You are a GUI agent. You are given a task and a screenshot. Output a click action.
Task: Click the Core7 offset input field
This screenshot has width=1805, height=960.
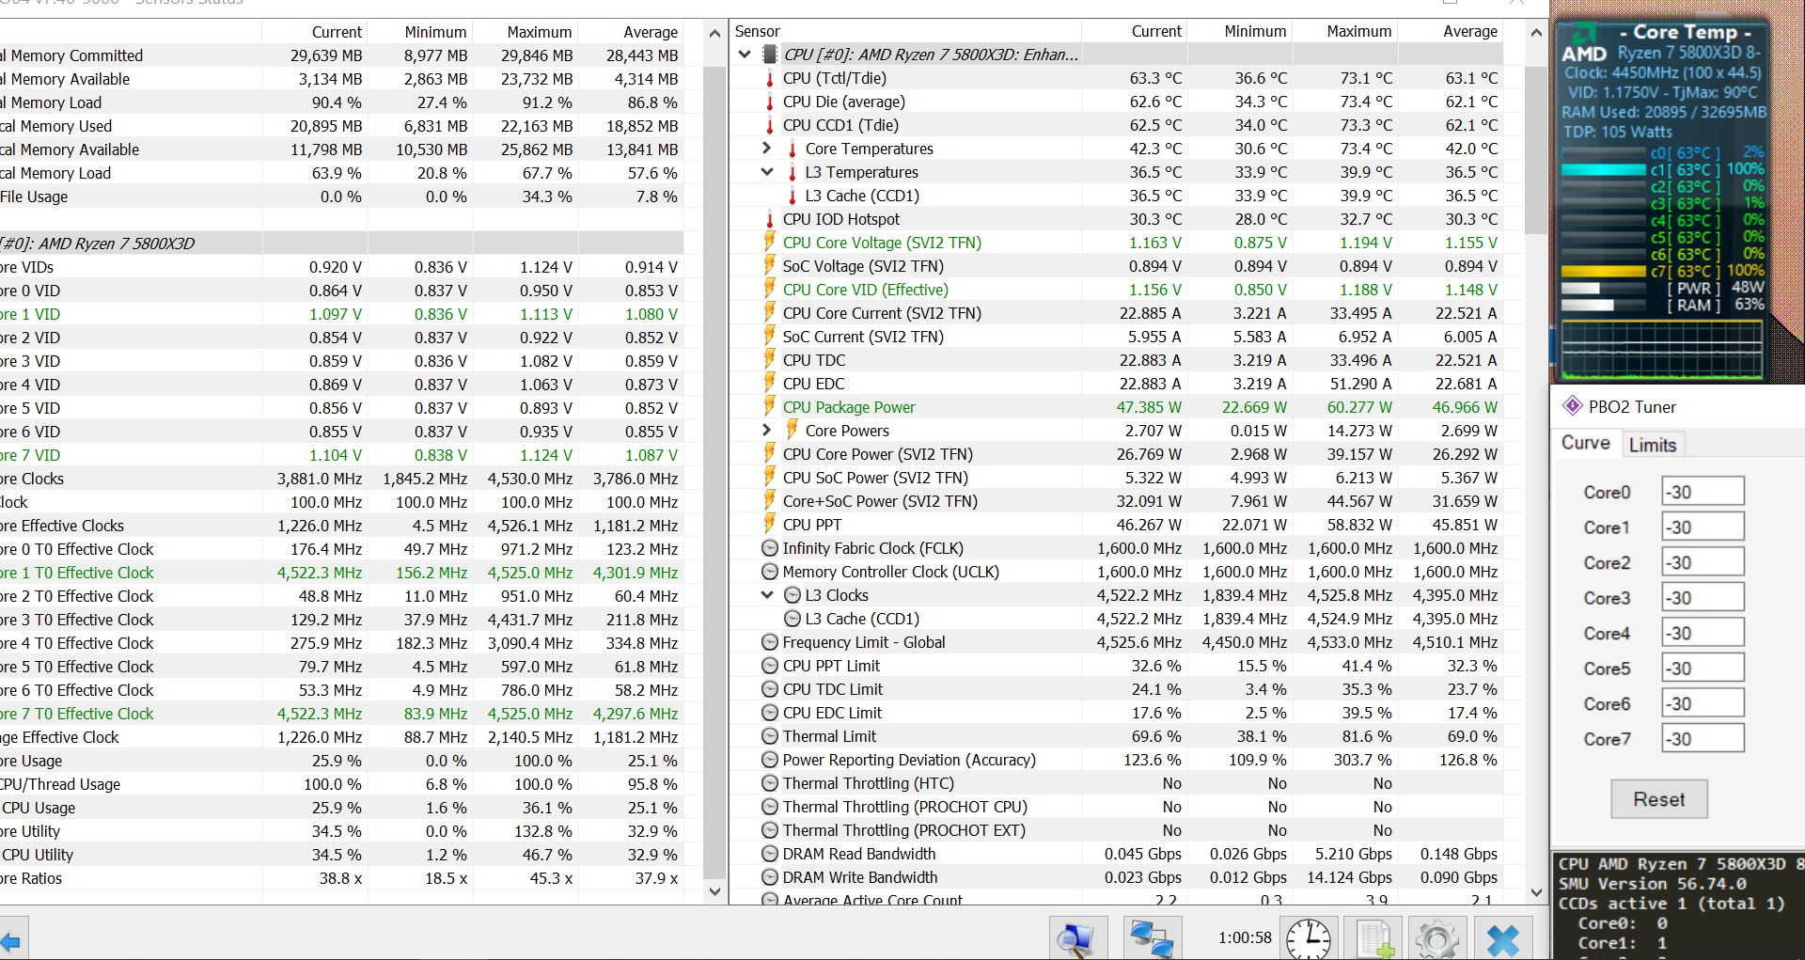point(1703,738)
